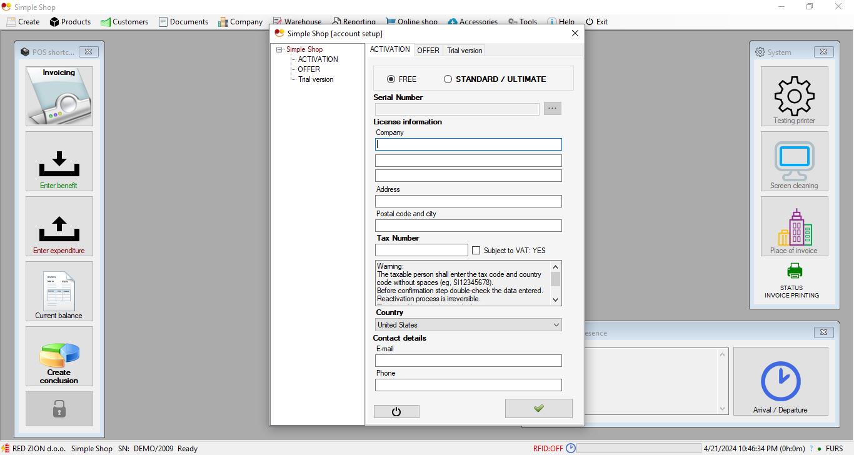Open Current balance shortcut

59,291
